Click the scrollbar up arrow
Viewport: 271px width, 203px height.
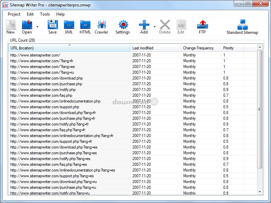[x=259, y=47]
